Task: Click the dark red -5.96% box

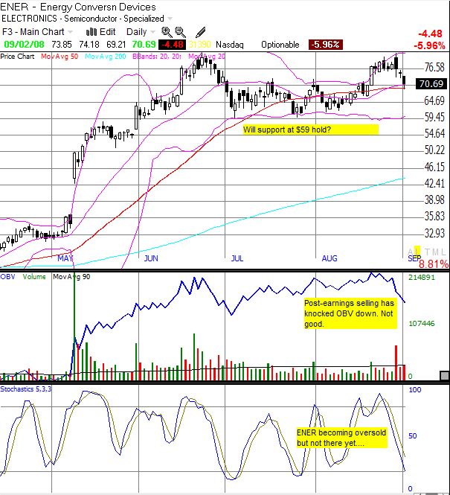Action: (326, 45)
